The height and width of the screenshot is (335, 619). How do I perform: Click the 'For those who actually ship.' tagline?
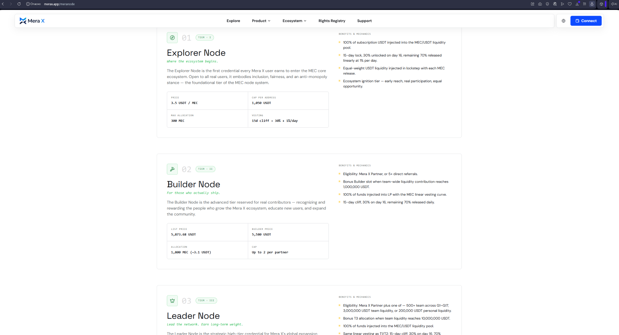click(x=193, y=193)
